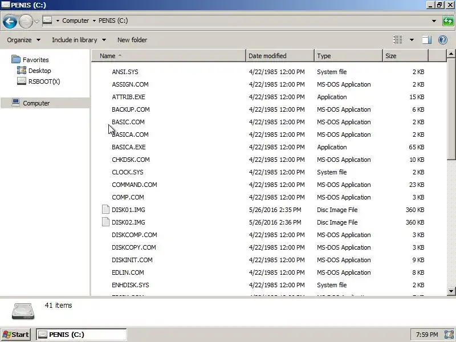Open the Include in library menu
Image resolution: width=456 pixels, height=342 pixels.
point(79,40)
